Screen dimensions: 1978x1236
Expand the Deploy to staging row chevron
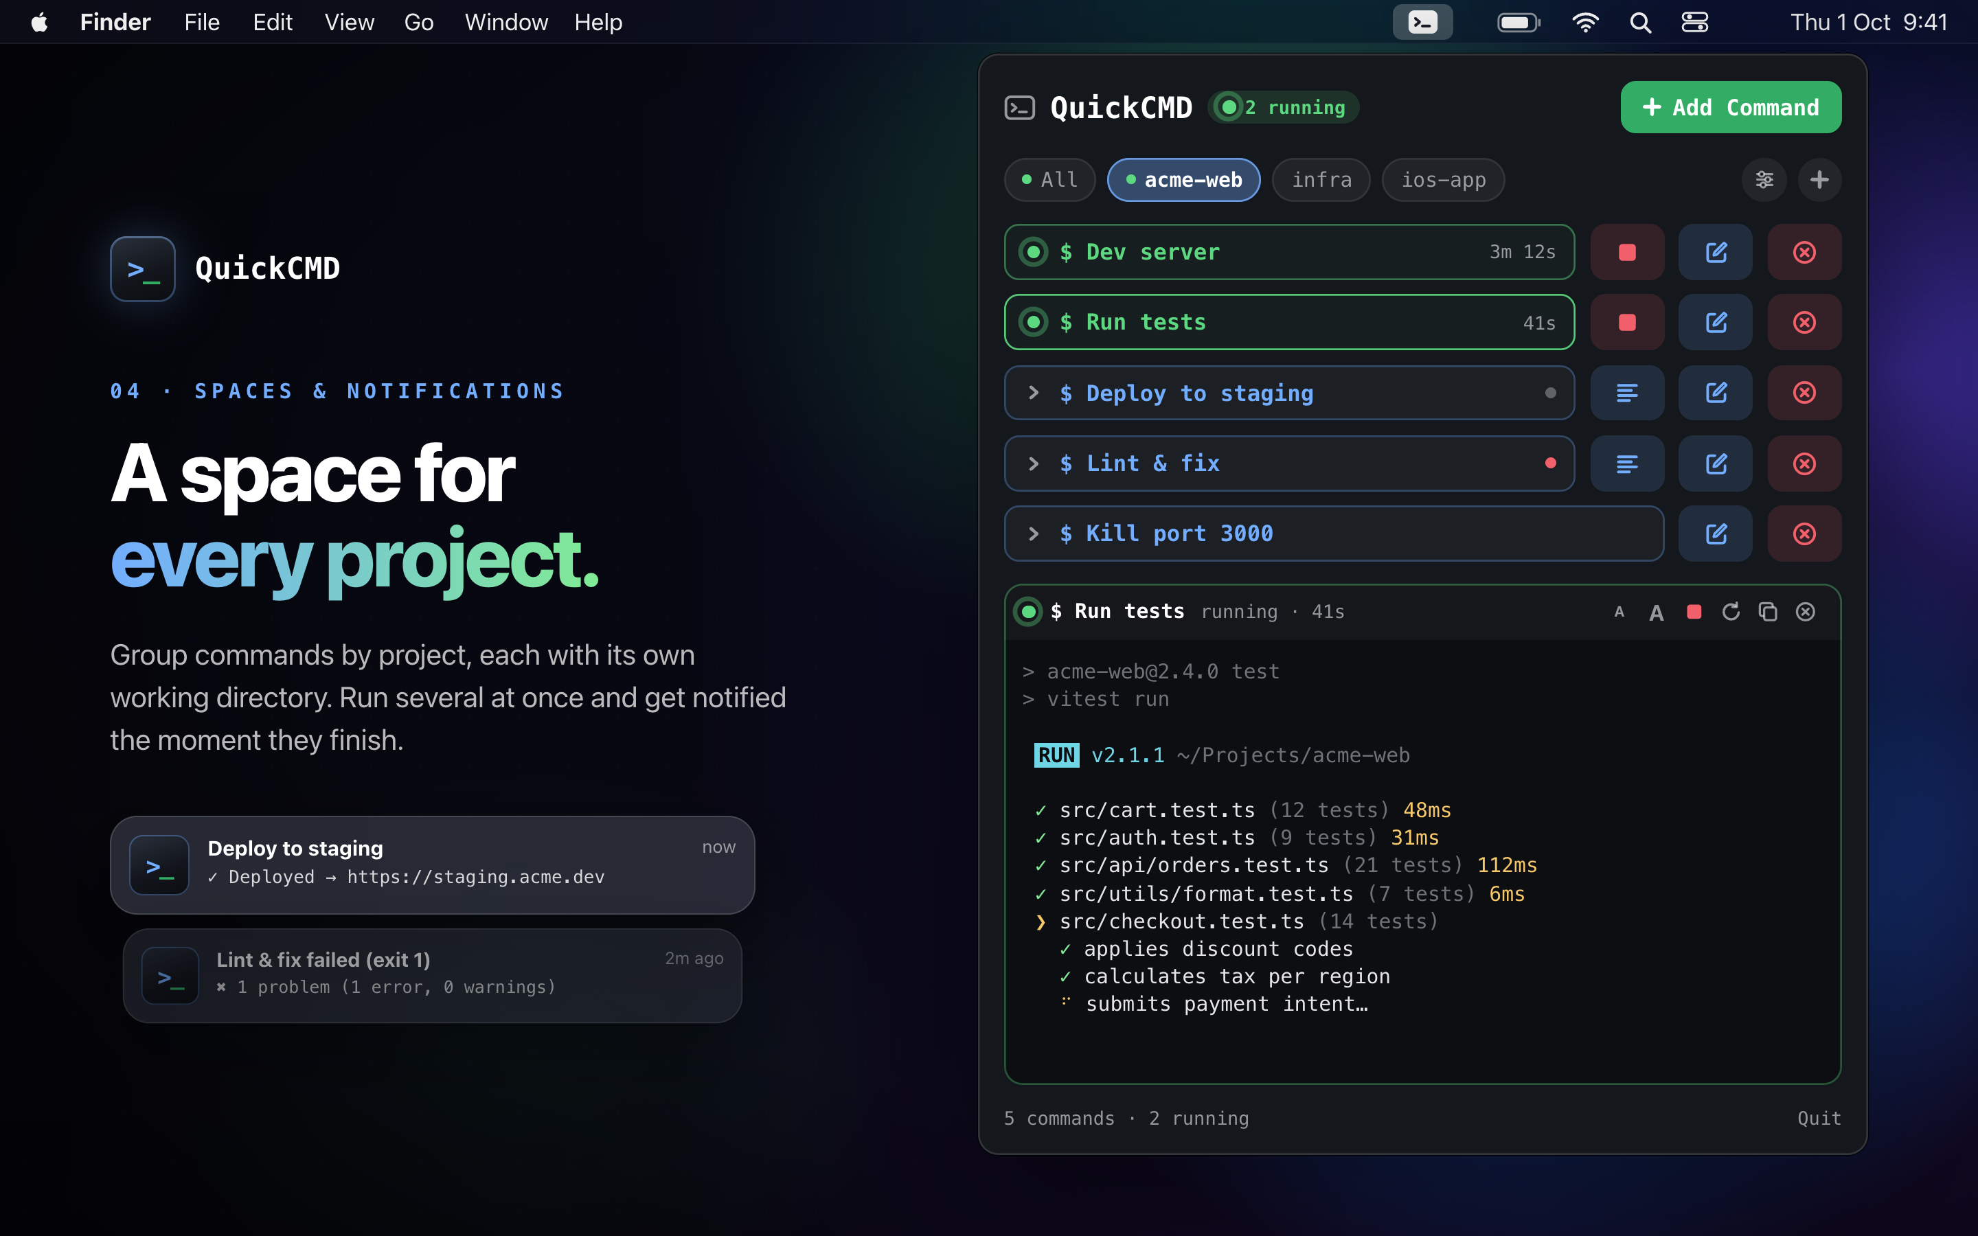[x=1033, y=393]
